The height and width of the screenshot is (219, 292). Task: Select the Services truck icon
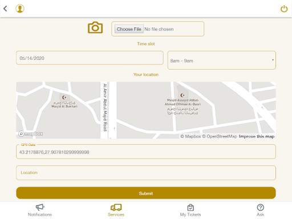(x=116, y=208)
